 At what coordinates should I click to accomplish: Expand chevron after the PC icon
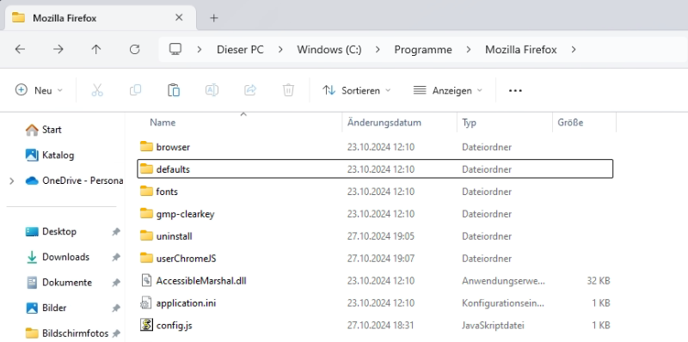point(200,50)
